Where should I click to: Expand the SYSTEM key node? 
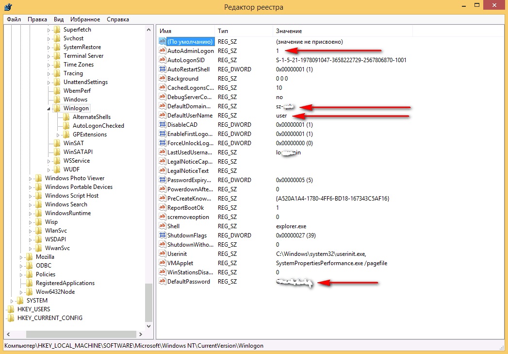point(12,301)
